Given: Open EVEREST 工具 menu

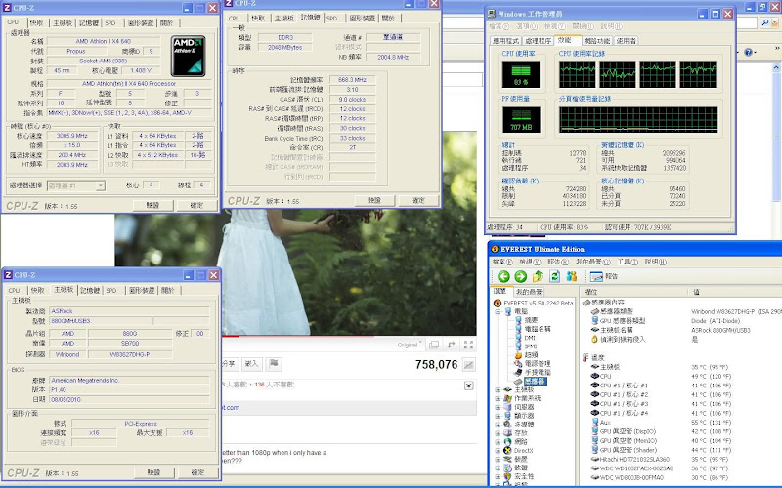Looking at the screenshot, I should pyautogui.click(x=628, y=262).
